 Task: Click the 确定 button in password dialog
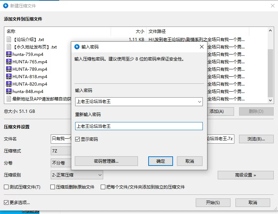click(x=160, y=161)
